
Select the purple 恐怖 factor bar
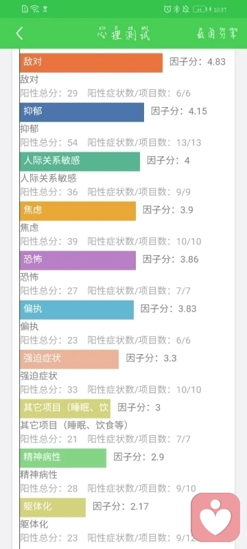tap(78, 260)
